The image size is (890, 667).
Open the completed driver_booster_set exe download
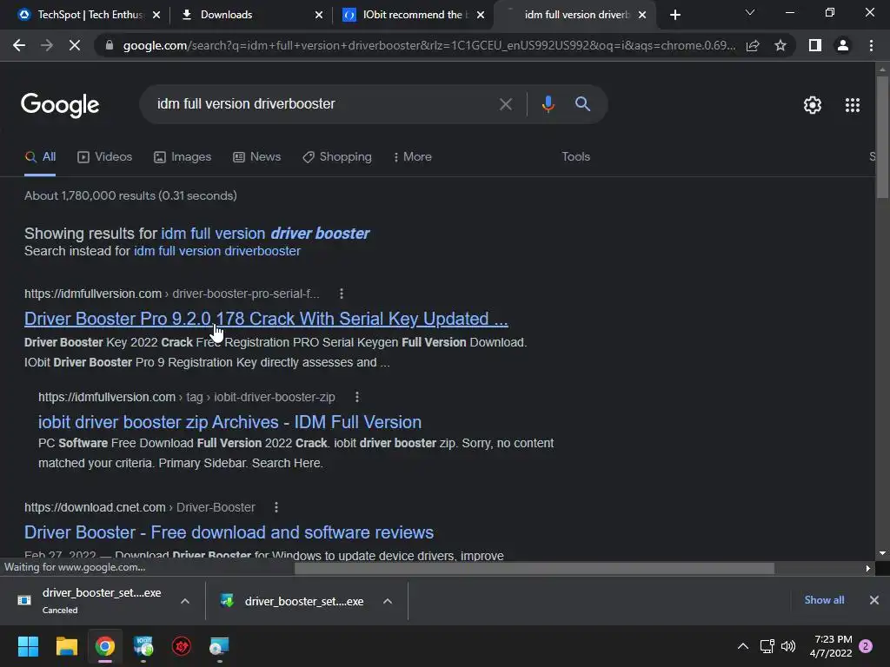click(x=293, y=601)
